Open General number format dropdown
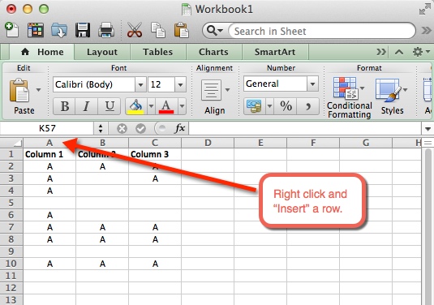Screen dimensions: 434x305 point(312,84)
